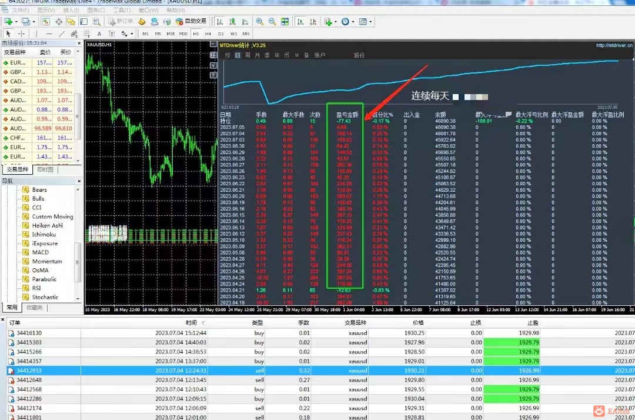The height and width of the screenshot is (420, 635).
Task: Select the Trendline tool
Action: point(62,34)
